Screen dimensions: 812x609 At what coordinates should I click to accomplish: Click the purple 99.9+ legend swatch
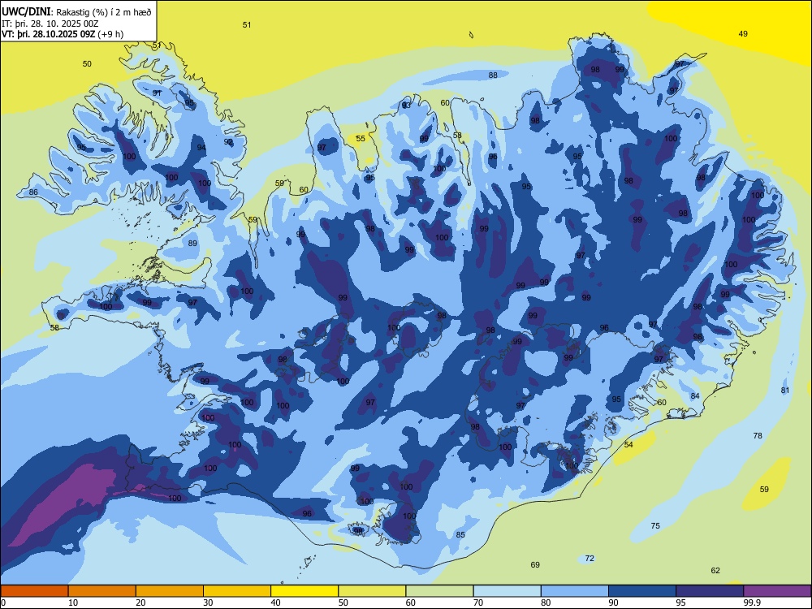(777, 591)
